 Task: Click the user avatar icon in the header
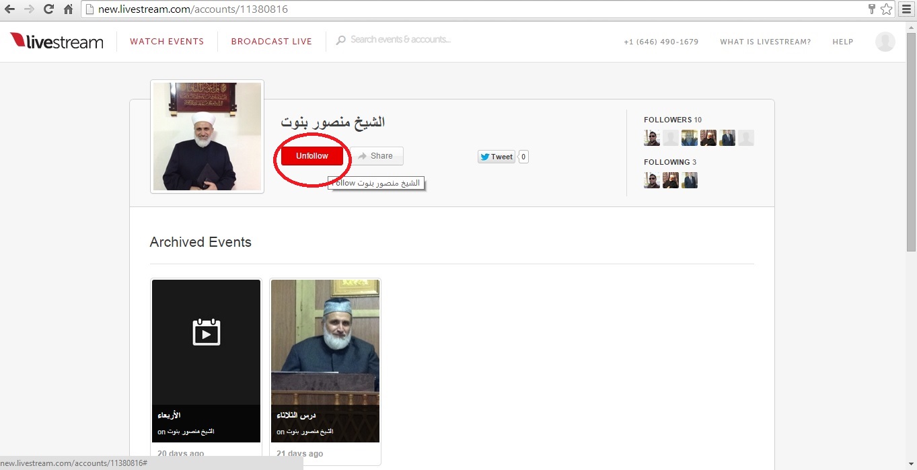pos(885,42)
